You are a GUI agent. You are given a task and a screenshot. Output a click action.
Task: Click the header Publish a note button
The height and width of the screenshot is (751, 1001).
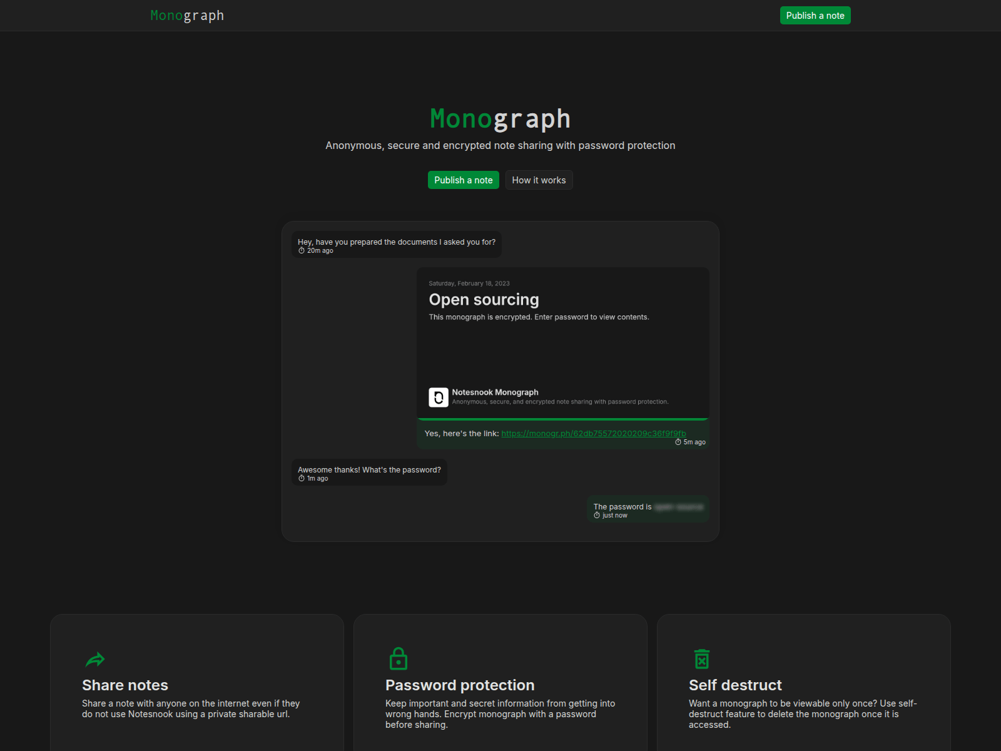[815, 16]
